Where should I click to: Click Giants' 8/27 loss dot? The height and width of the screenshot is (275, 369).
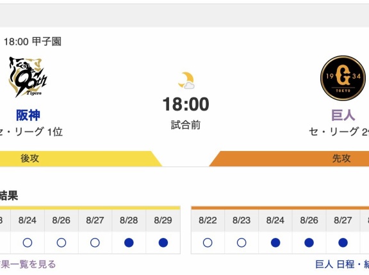point(343,242)
